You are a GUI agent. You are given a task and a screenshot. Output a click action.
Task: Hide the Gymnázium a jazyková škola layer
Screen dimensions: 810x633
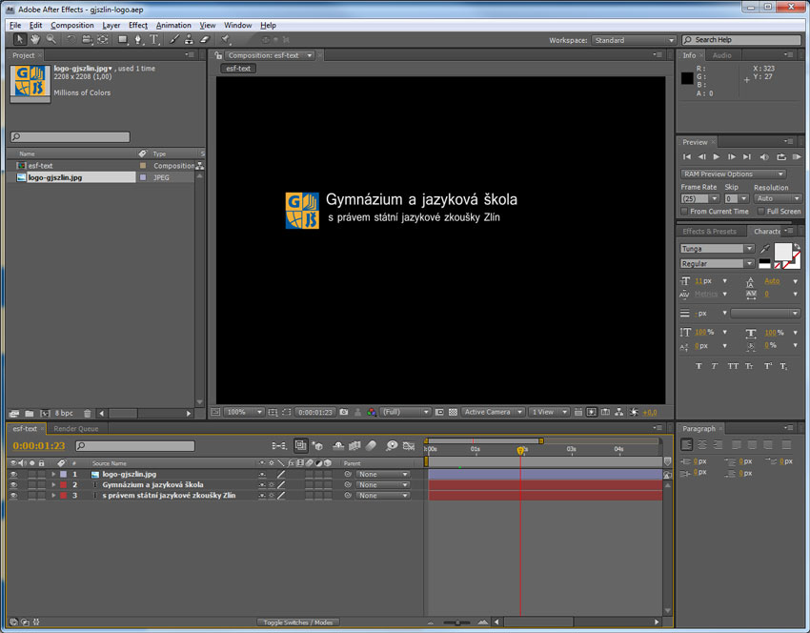14,484
